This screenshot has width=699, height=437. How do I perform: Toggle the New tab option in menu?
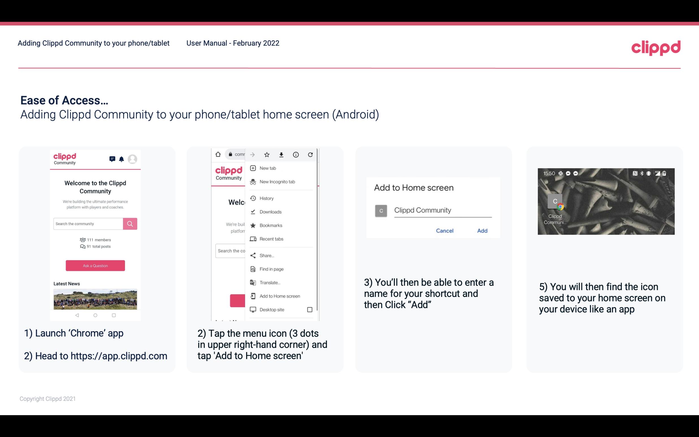pyautogui.click(x=268, y=168)
